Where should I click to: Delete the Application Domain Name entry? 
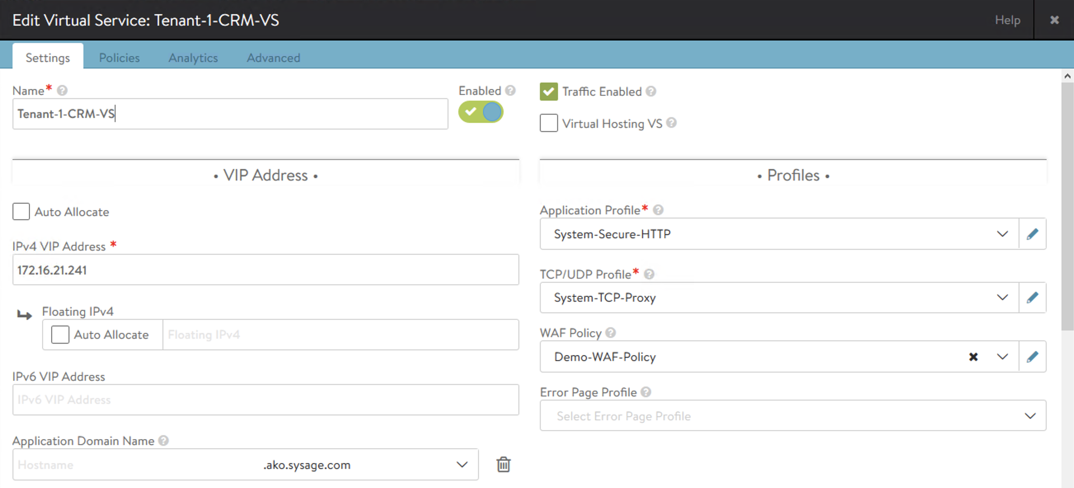pos(503,464)
